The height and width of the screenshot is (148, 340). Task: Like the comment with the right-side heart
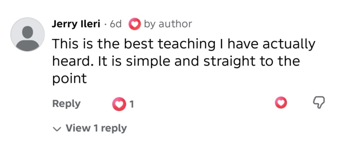[x=281, y=103]
